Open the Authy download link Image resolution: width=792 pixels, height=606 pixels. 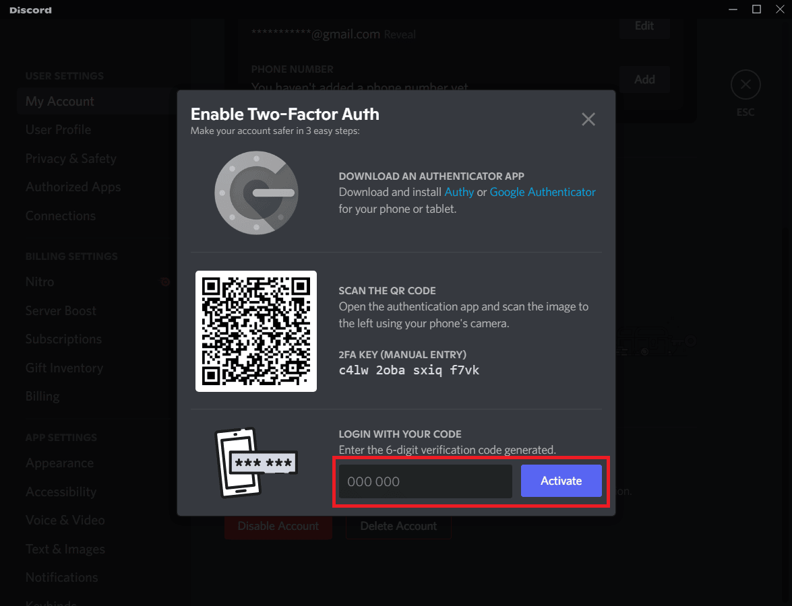[x=458, y=193]
